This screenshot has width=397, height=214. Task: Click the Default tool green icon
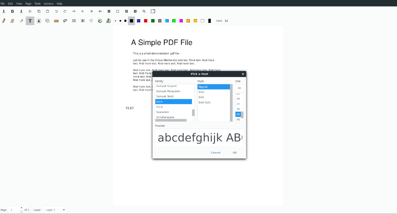tap(100, 21)
